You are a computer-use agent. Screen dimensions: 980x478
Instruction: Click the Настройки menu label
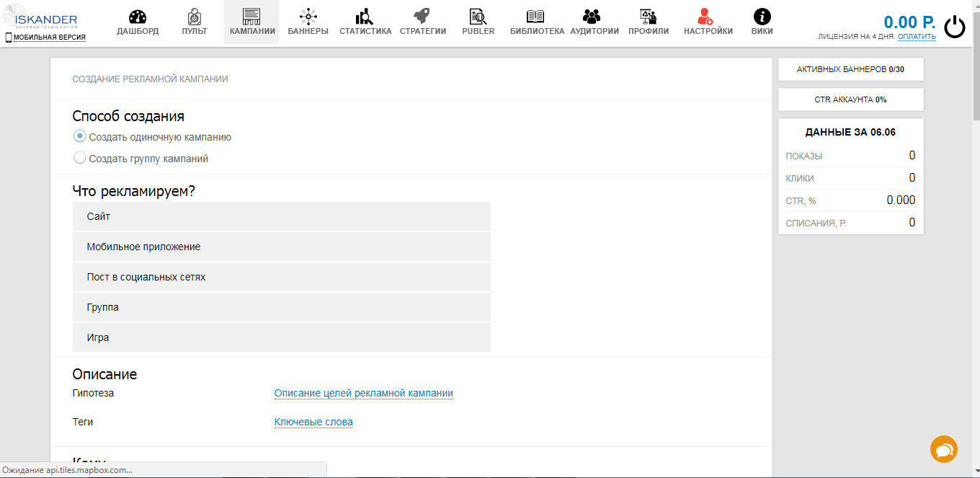[708, 32]
